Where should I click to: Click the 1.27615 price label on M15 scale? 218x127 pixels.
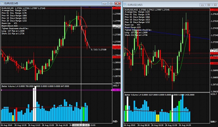(215, 14)
